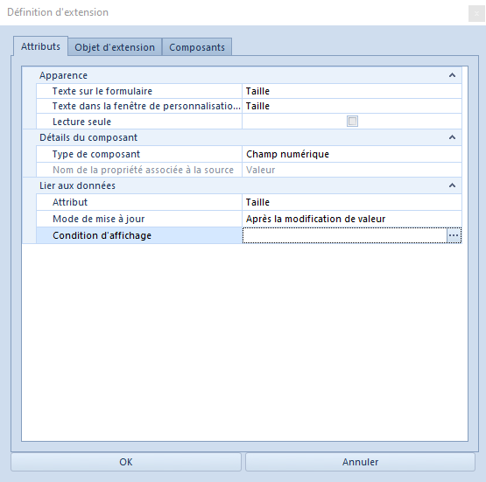Edit the Texte dans la fenêtre de personnalisation value
Image resolution: width=486 pixels, height=482 pixels.
point(352,106)
